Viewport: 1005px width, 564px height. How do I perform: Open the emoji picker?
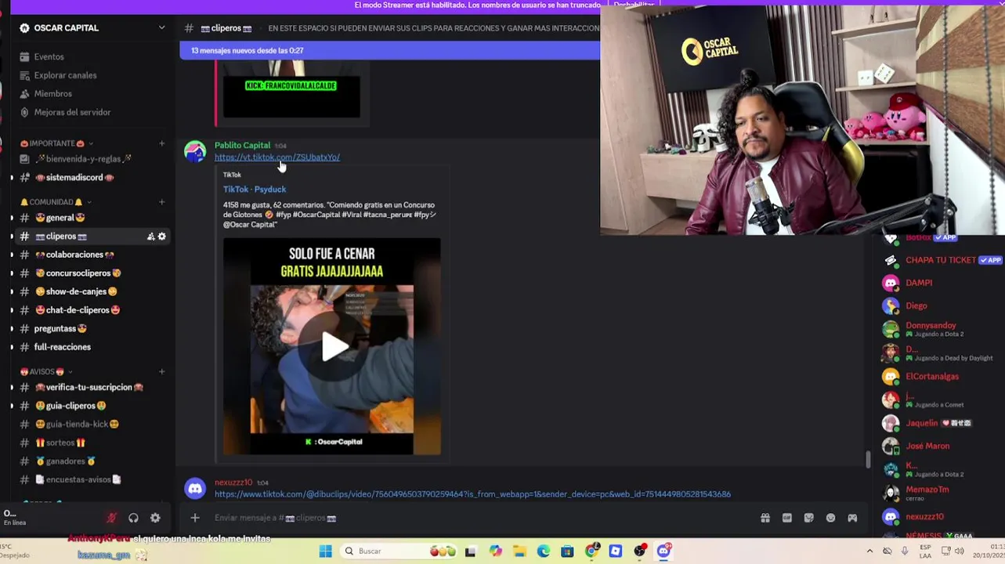coord(830,518)
